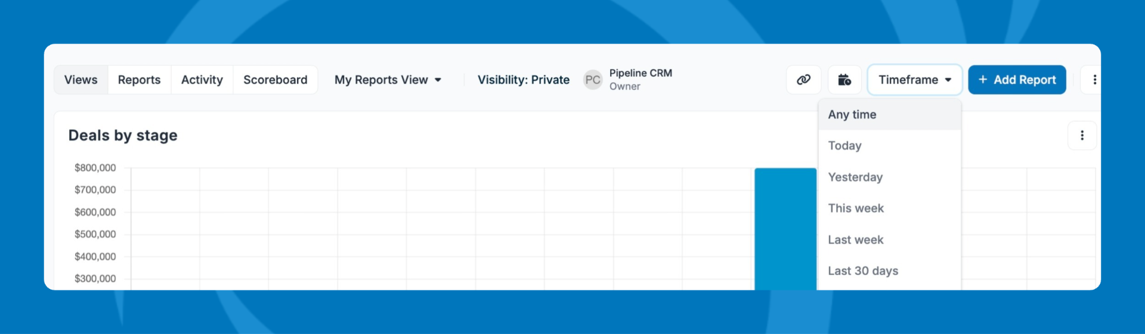The width and height of the screenshot is (1145, 334).
Task: Open the Activity tab
Action: 202,80
